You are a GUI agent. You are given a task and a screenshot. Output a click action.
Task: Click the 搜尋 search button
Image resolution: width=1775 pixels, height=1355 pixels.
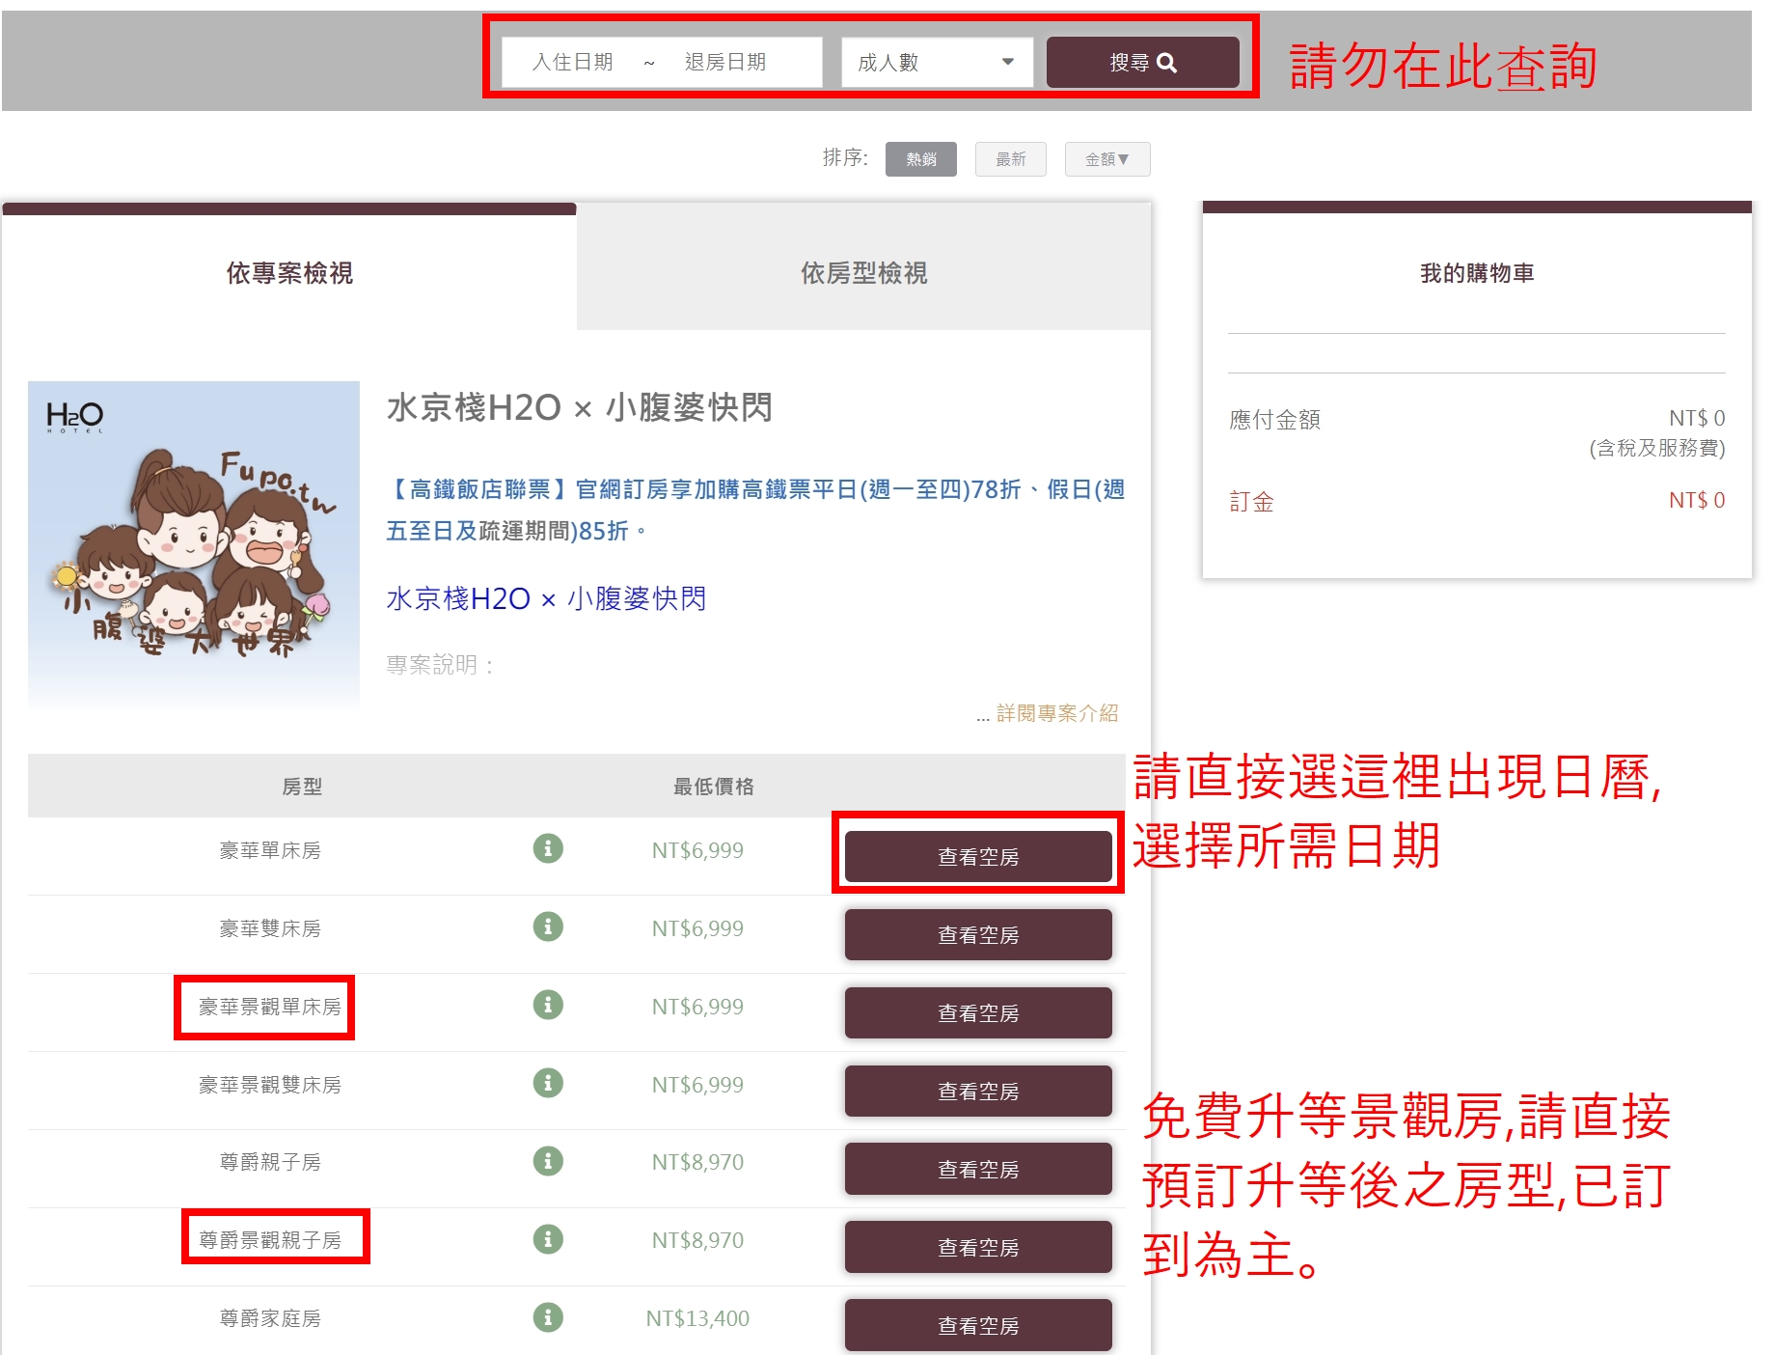(1142, 63)
